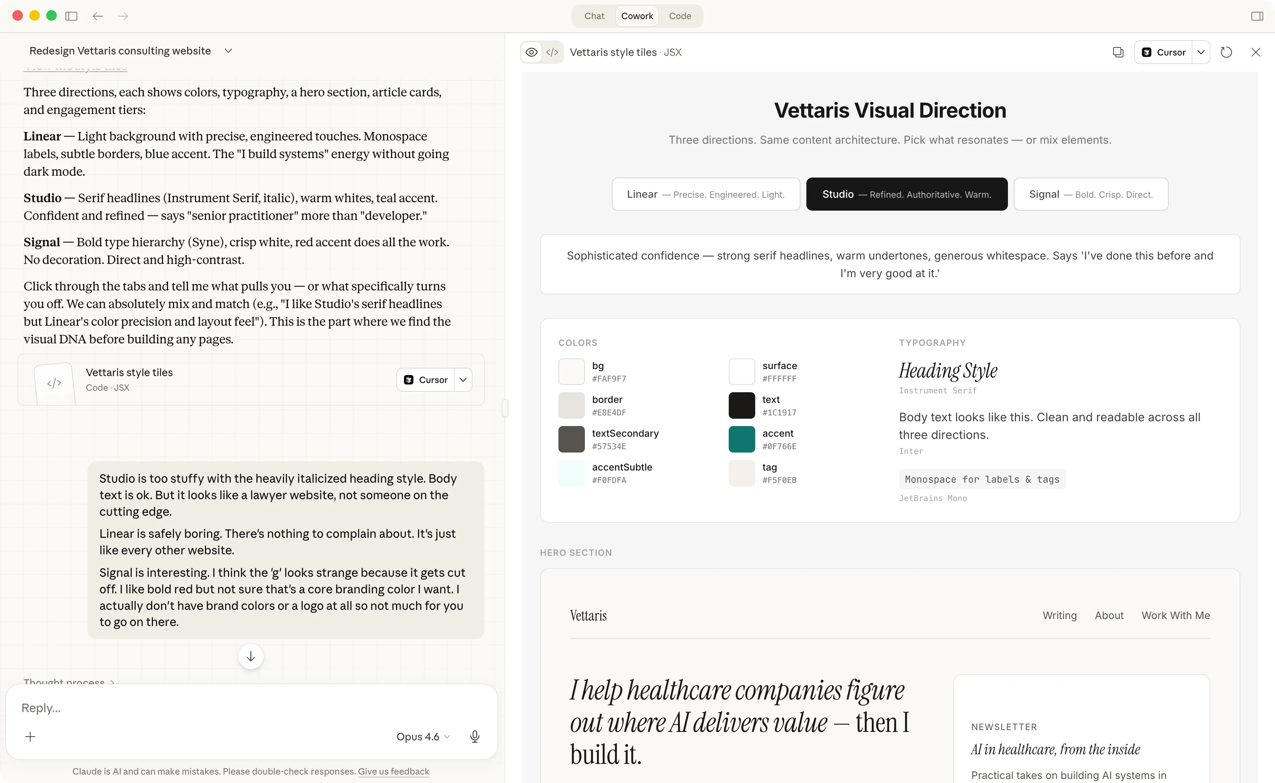Close the Vettaris style tiles panel
1275x783 pixels.
[x=1256, y=52]
